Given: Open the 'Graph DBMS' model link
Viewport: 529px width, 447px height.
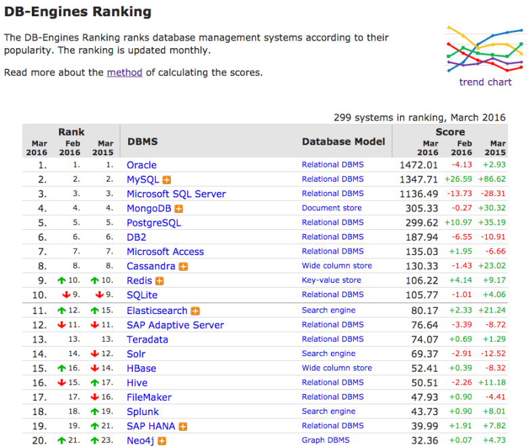Looking at the screenshot, I should coord(328,440).
